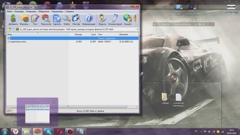
Task: Show hidden tray icons arrow
Action: click(x=201, y=132)
